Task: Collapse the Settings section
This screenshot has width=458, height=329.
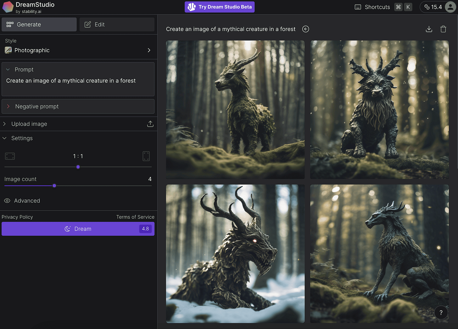Action: [4, 138]
